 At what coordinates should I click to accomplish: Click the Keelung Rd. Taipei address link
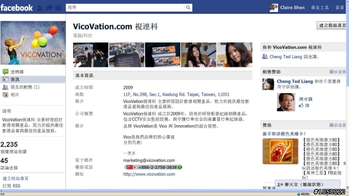[x=176, y=94]
